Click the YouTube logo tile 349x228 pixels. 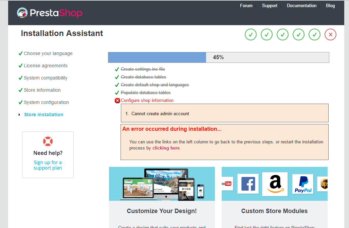[x=227, y=183]
